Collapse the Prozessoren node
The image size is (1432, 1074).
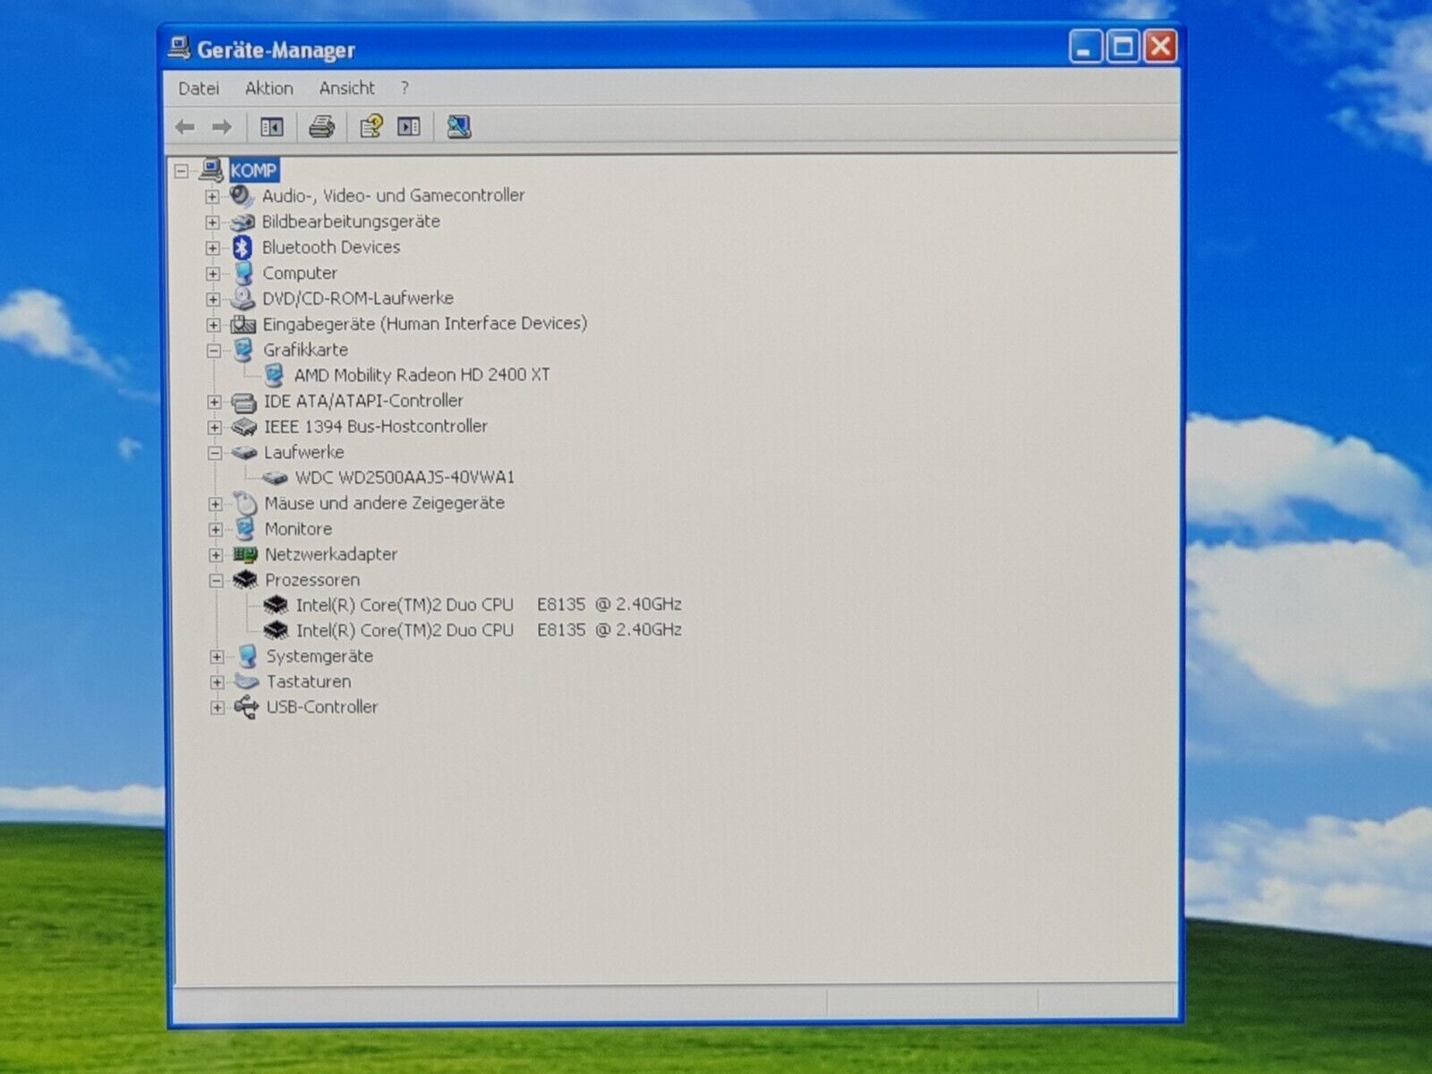coord(216,581)
